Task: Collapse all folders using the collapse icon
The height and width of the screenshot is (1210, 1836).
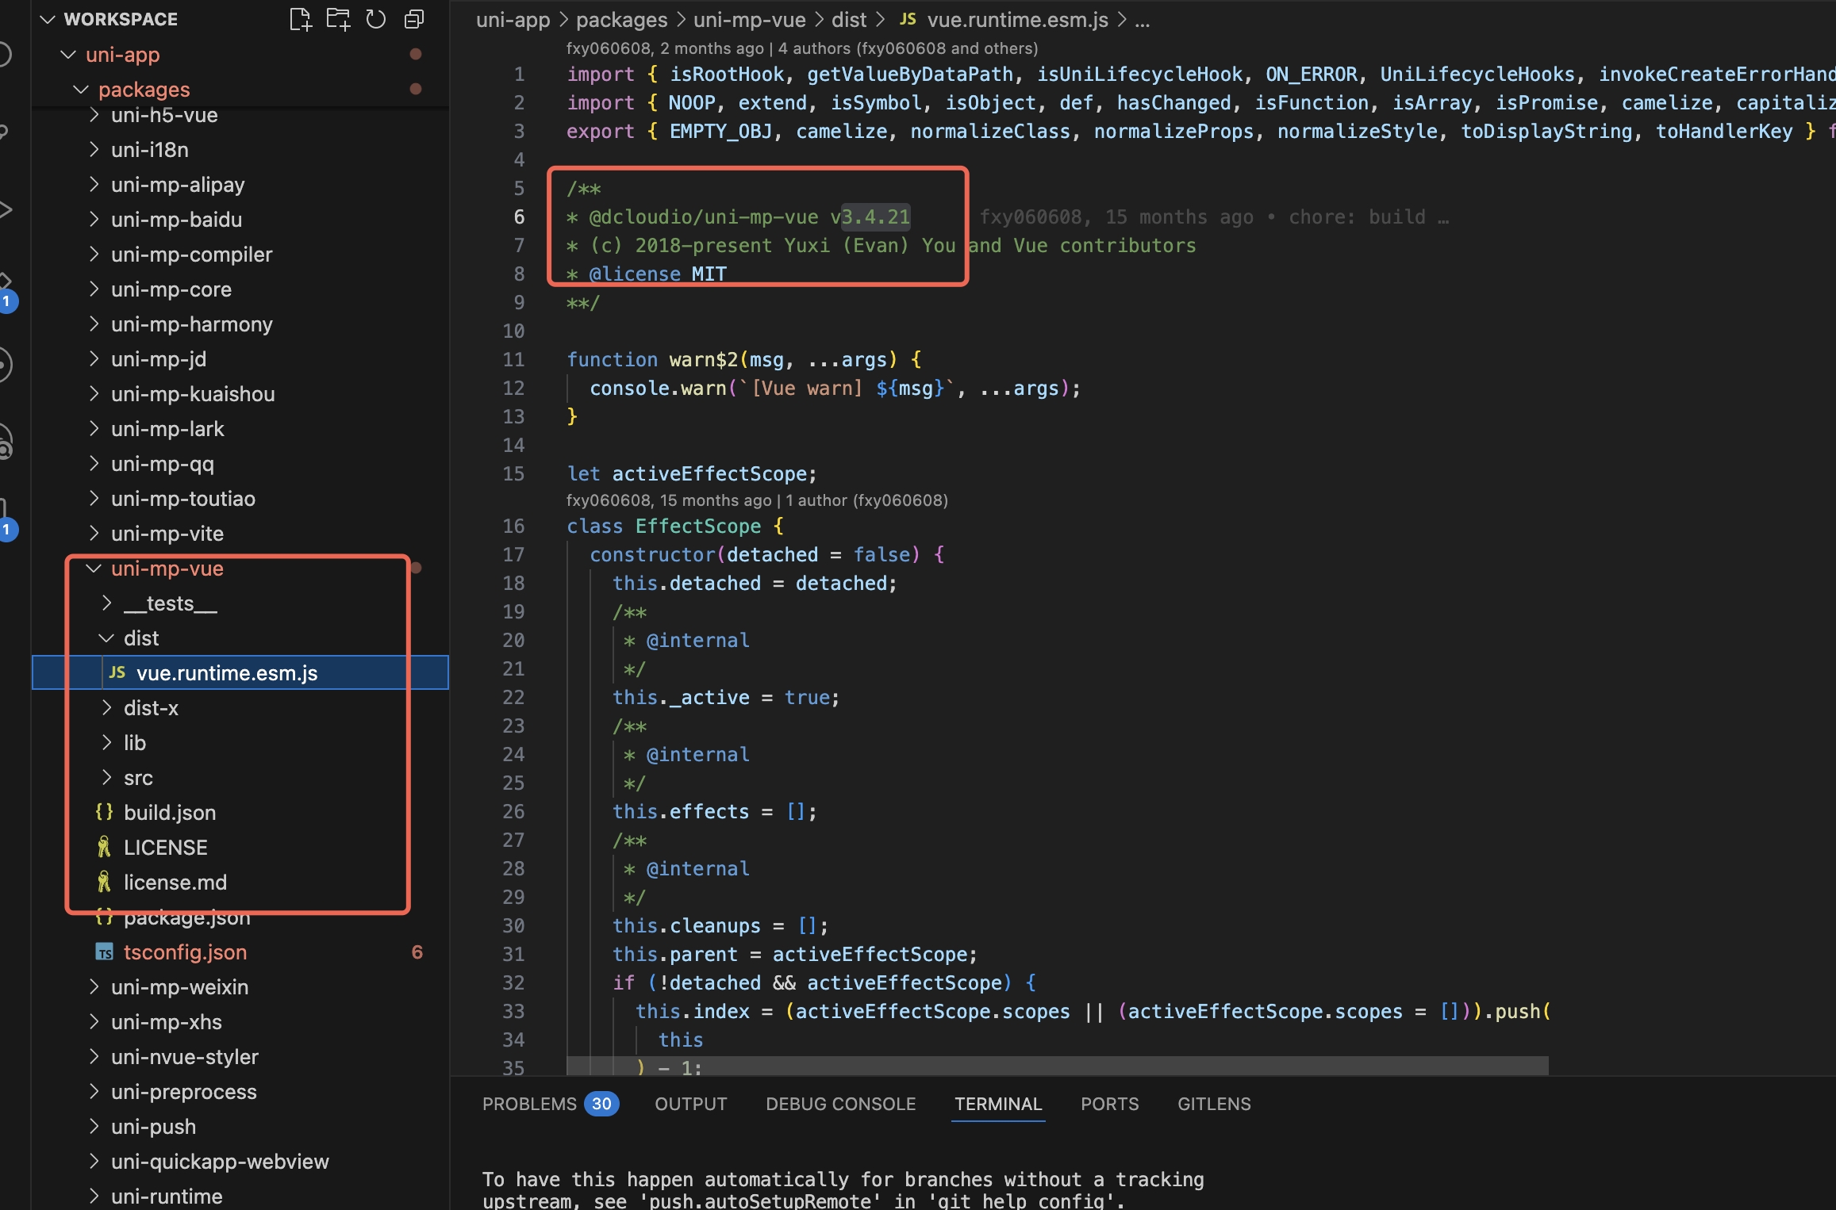Action: (414, 20)
